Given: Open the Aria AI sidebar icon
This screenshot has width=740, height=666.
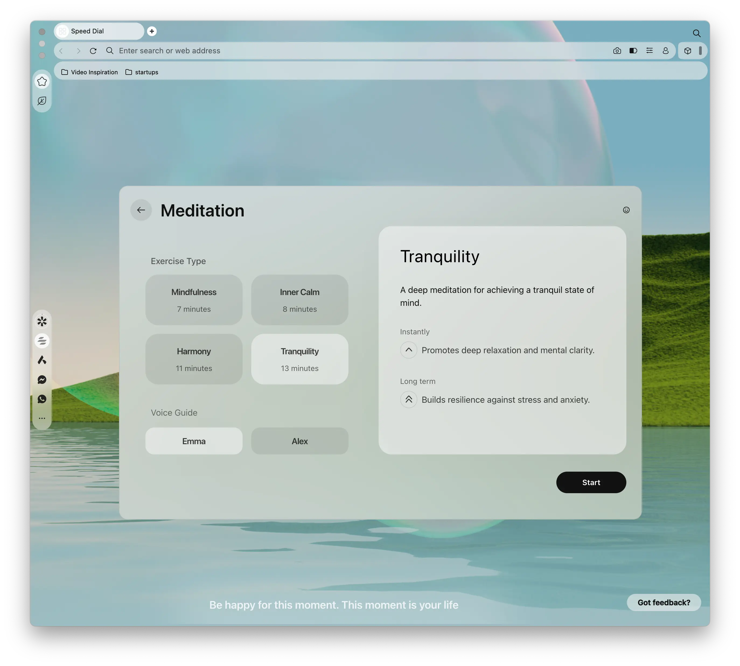Looking at the screenshot, I should click(42, 360).
